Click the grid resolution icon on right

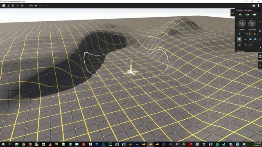[251, 45]
